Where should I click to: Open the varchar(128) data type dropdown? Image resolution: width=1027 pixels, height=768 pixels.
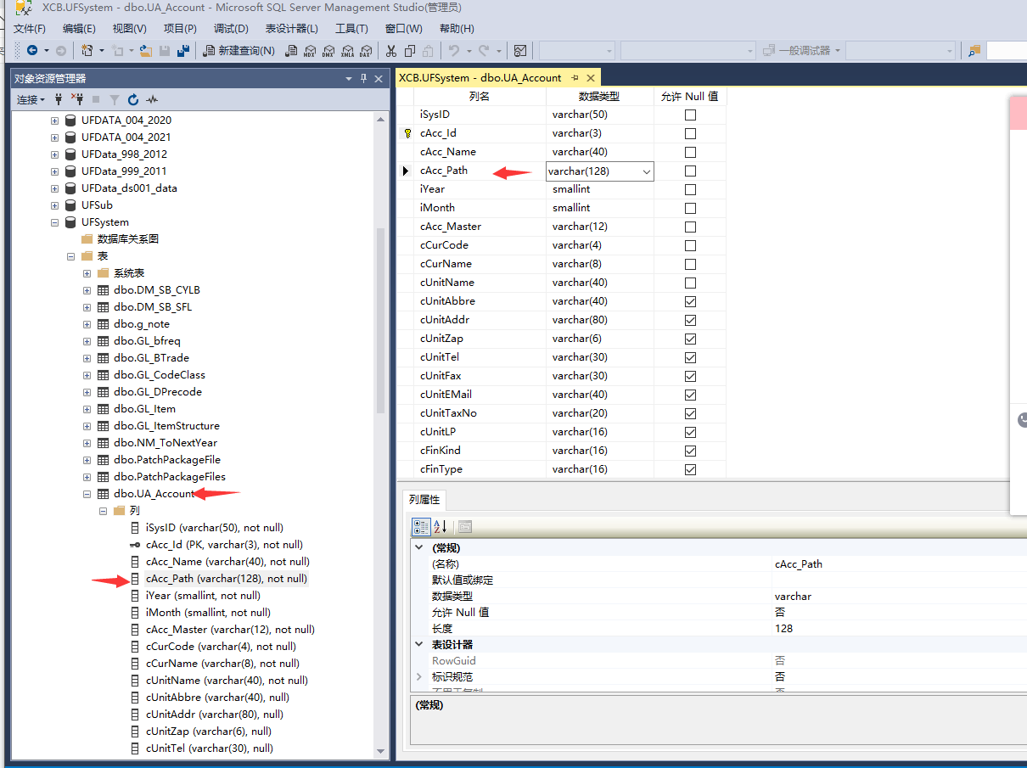[646, 171]
